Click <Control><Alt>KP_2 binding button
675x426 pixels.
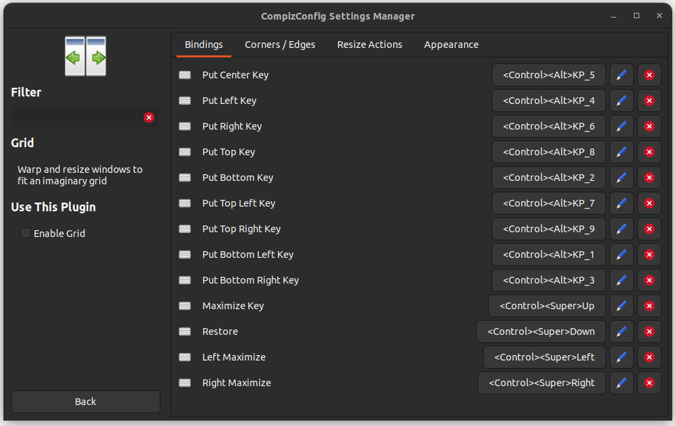pos(549,178)
